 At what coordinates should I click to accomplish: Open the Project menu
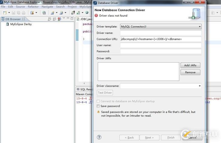[x=72, y=7]
